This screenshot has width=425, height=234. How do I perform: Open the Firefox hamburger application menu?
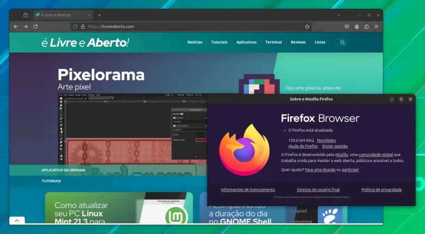[x=376, y=27]
